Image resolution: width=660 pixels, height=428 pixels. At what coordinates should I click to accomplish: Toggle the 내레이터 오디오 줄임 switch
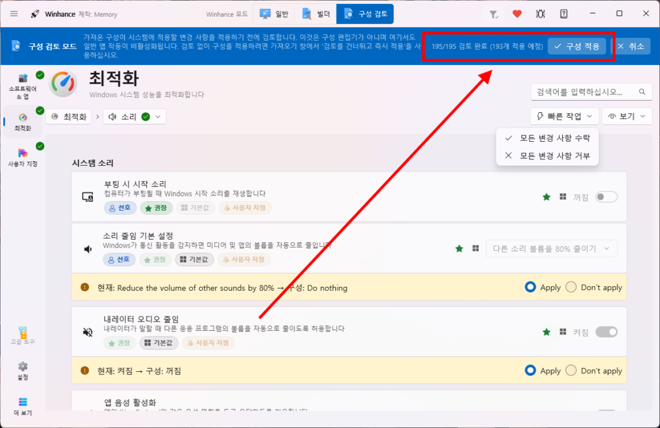(606, 332)
